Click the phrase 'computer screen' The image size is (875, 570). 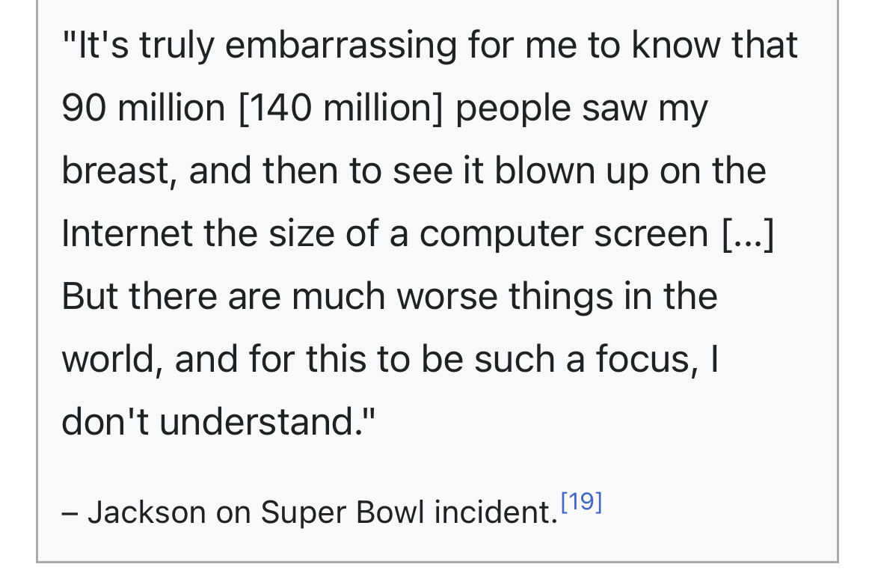pyautogui.click(x=564, y=234)
